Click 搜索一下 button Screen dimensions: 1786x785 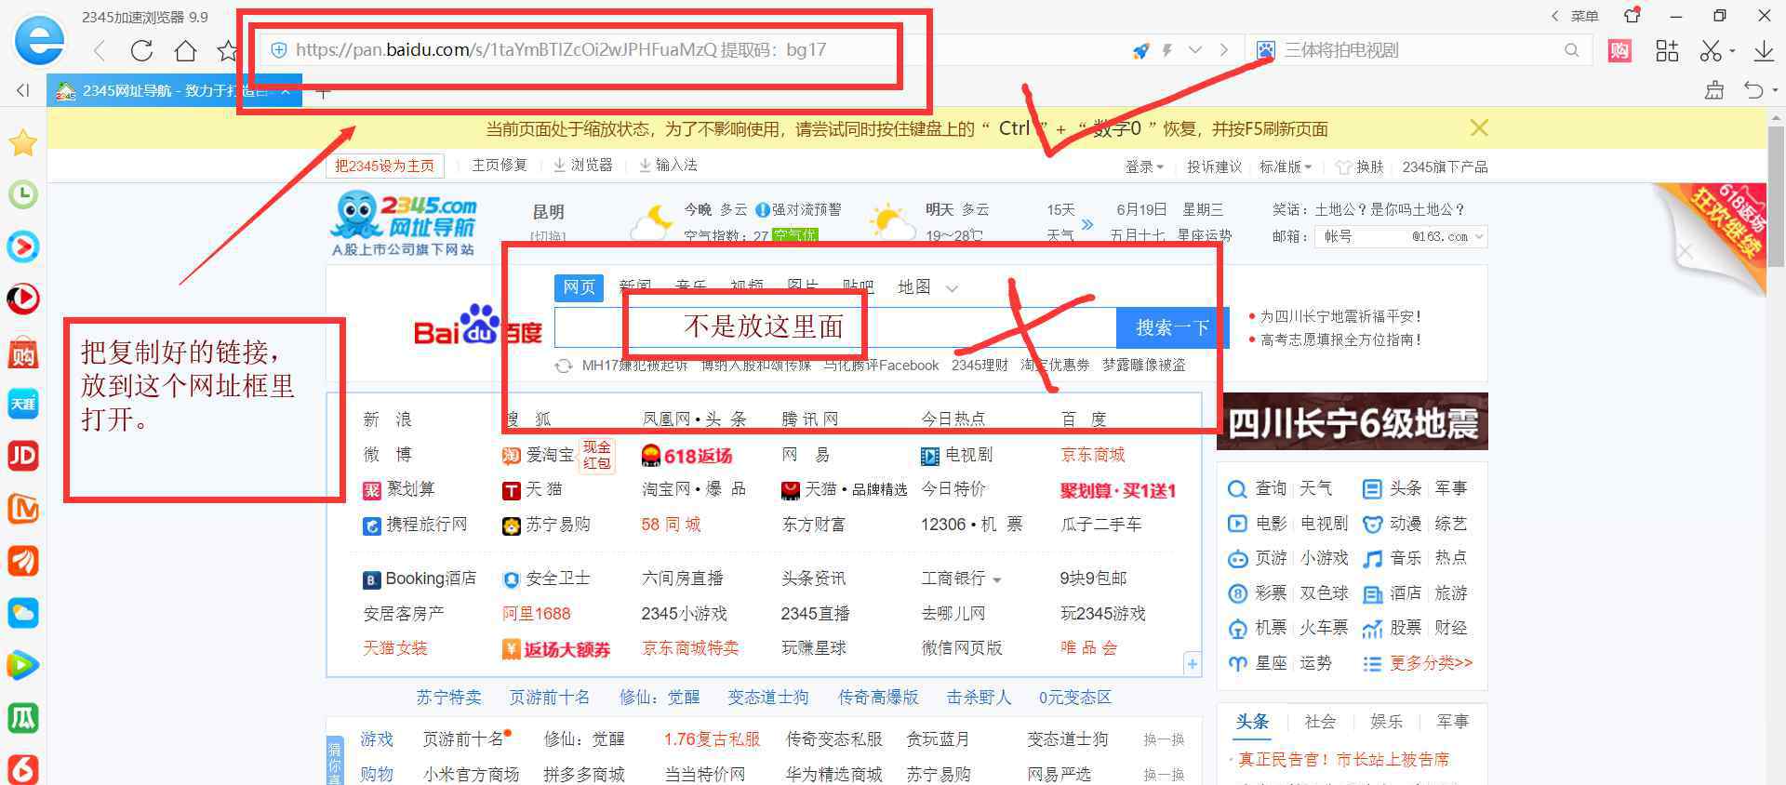point(1172,327)
